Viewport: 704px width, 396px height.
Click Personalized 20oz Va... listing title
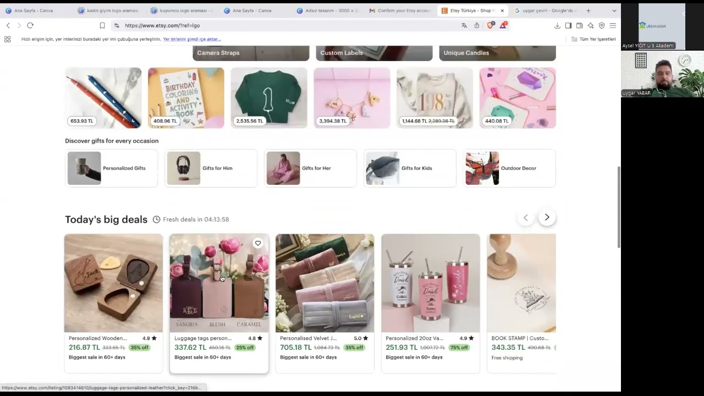[x=414, y=338]
